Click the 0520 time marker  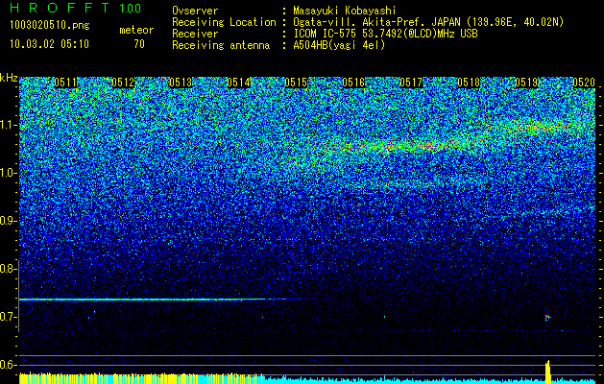pyautogui.click(x=584, y=83)
